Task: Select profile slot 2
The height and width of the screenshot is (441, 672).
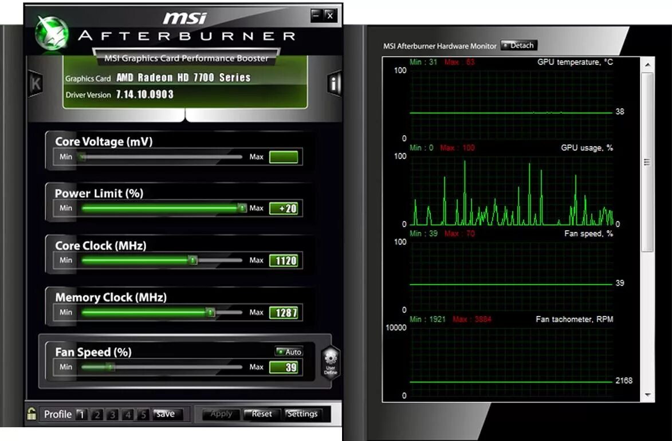Action: pyautogui.click(x=97, y=415)
